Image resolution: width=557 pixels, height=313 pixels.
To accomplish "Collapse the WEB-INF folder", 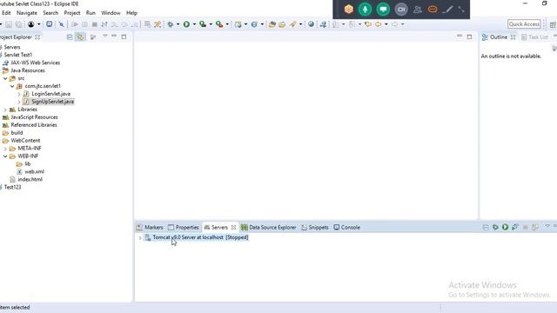I will coord(5,156).
